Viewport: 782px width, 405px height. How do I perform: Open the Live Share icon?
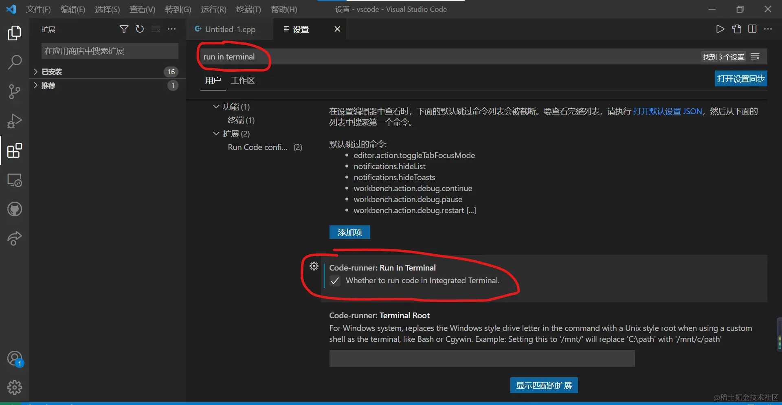click(x=15, y=238)
